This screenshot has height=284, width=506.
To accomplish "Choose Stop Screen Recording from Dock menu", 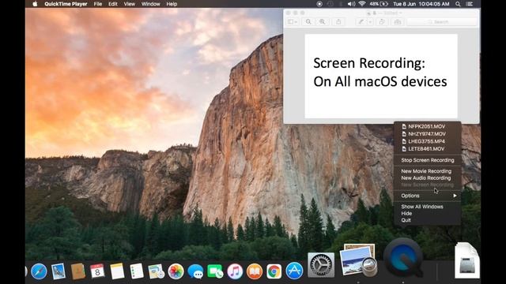I will point(427,160).
